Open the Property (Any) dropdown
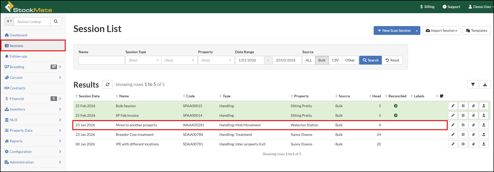Viewport: 494px width, 172px height. (x=216, y=60)
